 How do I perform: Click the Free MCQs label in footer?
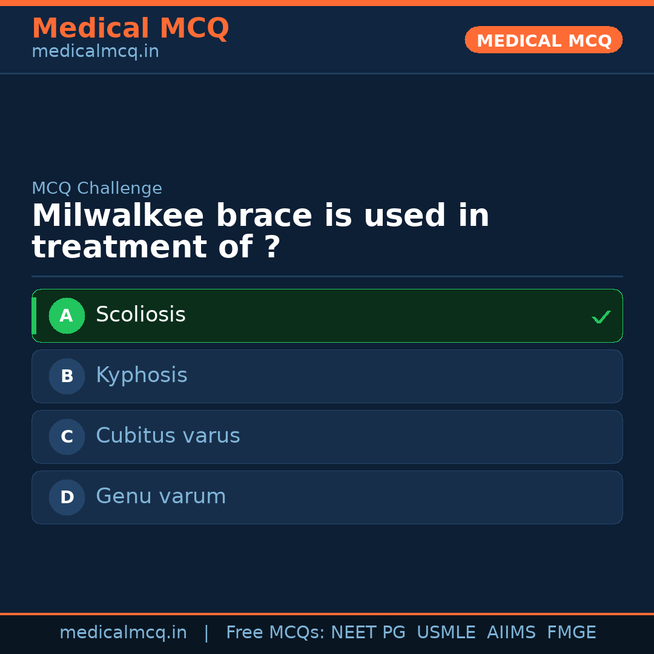(x=275, y=633)
